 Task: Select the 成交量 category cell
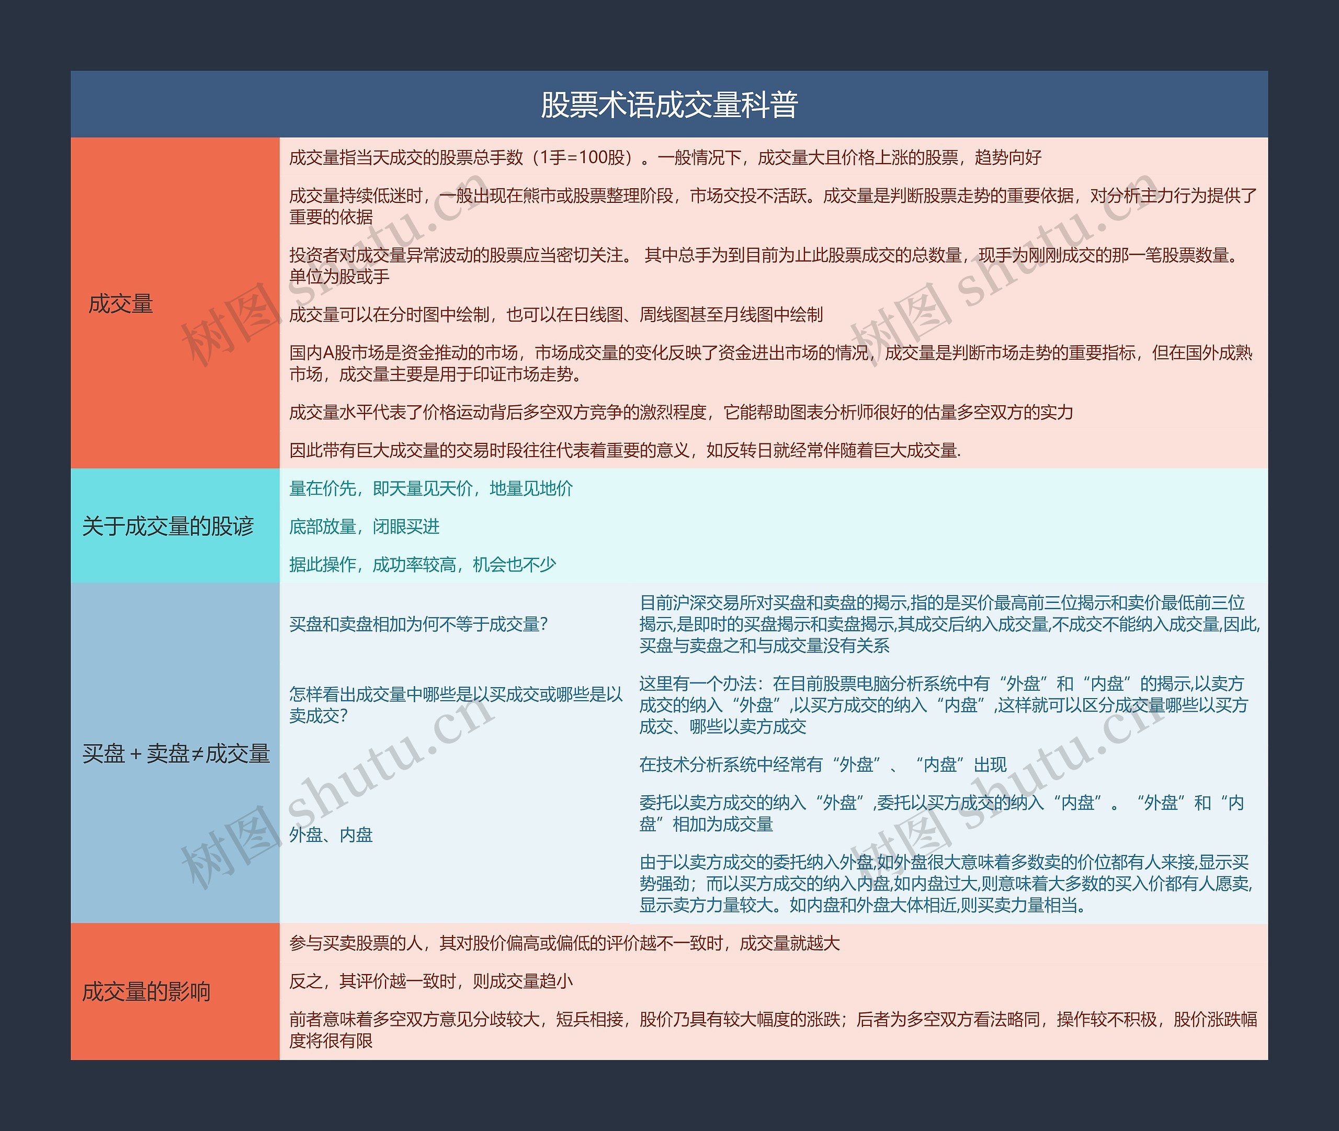click(175, 303)
